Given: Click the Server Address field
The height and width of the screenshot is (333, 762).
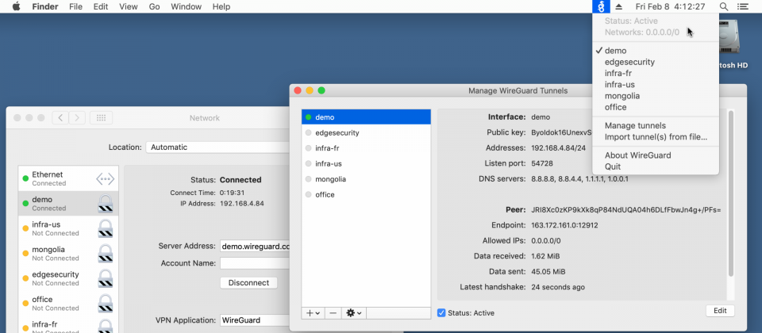Looking at the screenshot, I should tap(255, 246).
